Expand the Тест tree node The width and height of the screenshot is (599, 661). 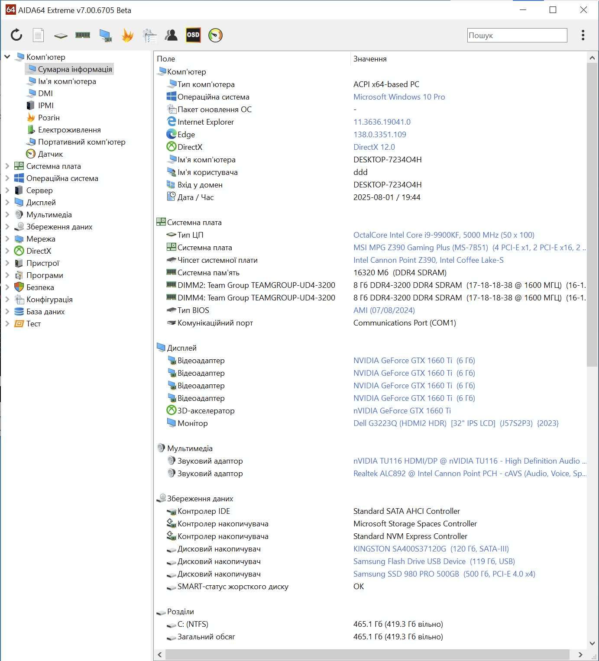pos(7,323)
